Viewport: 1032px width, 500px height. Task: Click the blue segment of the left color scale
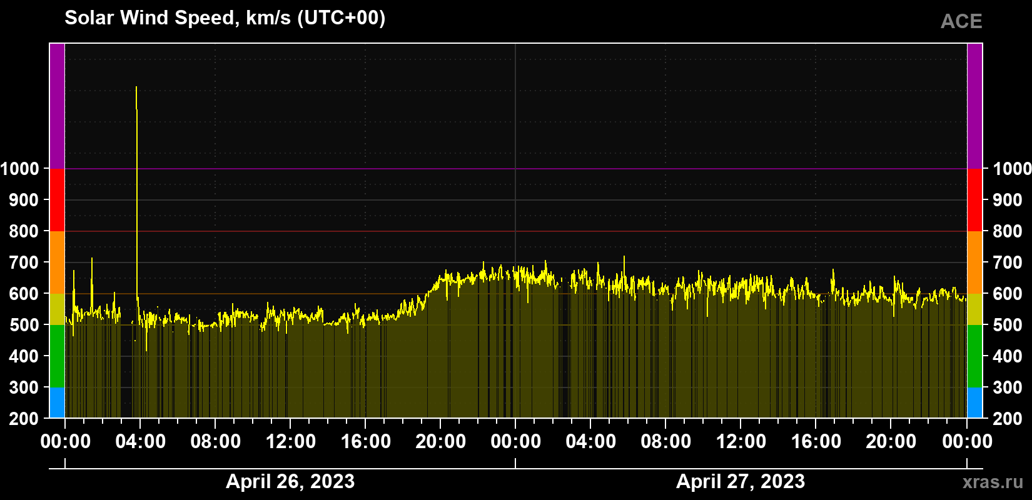(57, 402)
